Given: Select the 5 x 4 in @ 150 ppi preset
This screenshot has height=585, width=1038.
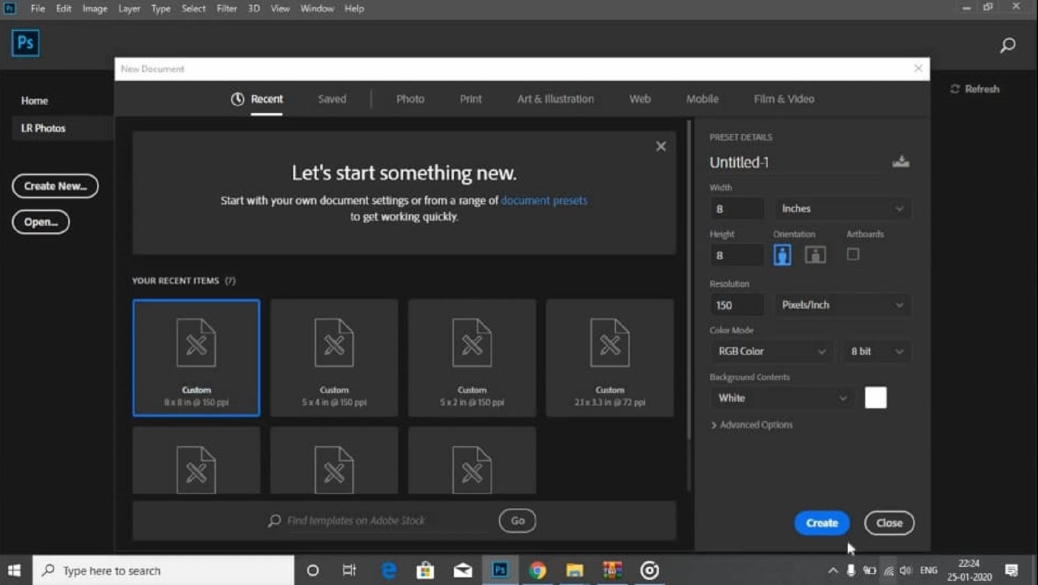Looking at the screenshot, I should (x=334, y=358).
